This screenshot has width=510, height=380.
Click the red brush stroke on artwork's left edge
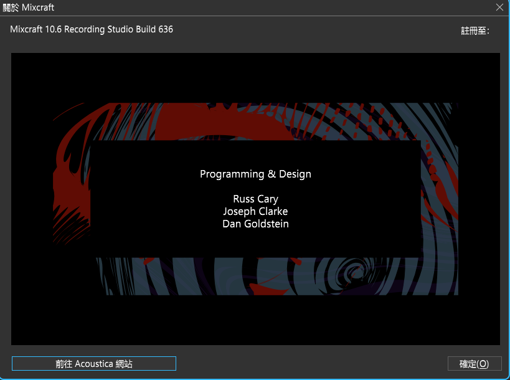tap(70, 187)
